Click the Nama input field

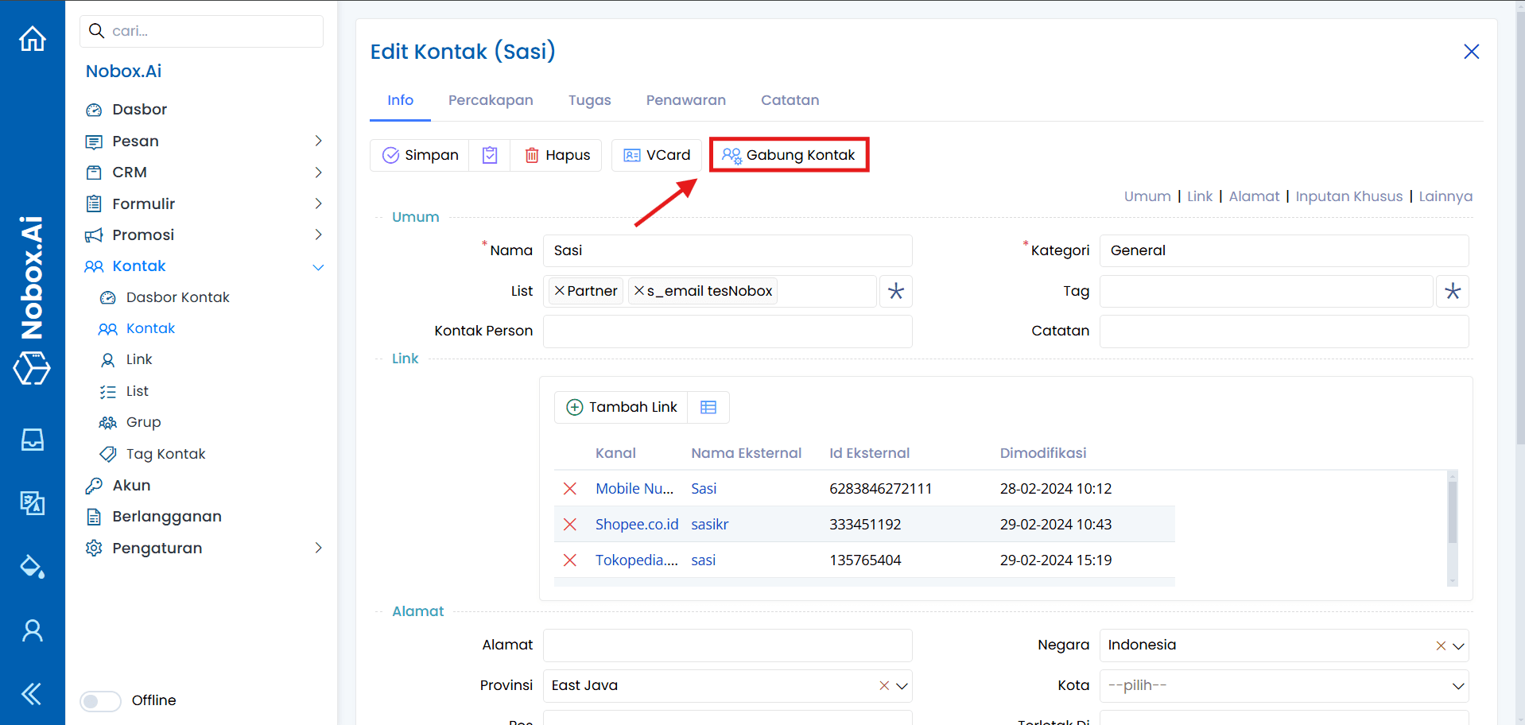pyautogui.click(x=727, y=250)
